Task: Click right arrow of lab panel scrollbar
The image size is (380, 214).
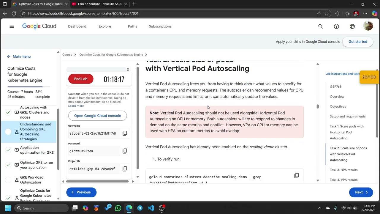Action: (133, 181)
